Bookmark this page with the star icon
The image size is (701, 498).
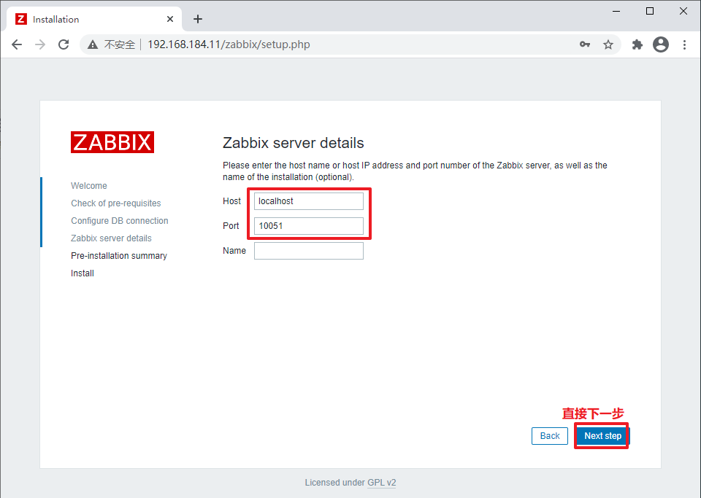pos(608,44)
